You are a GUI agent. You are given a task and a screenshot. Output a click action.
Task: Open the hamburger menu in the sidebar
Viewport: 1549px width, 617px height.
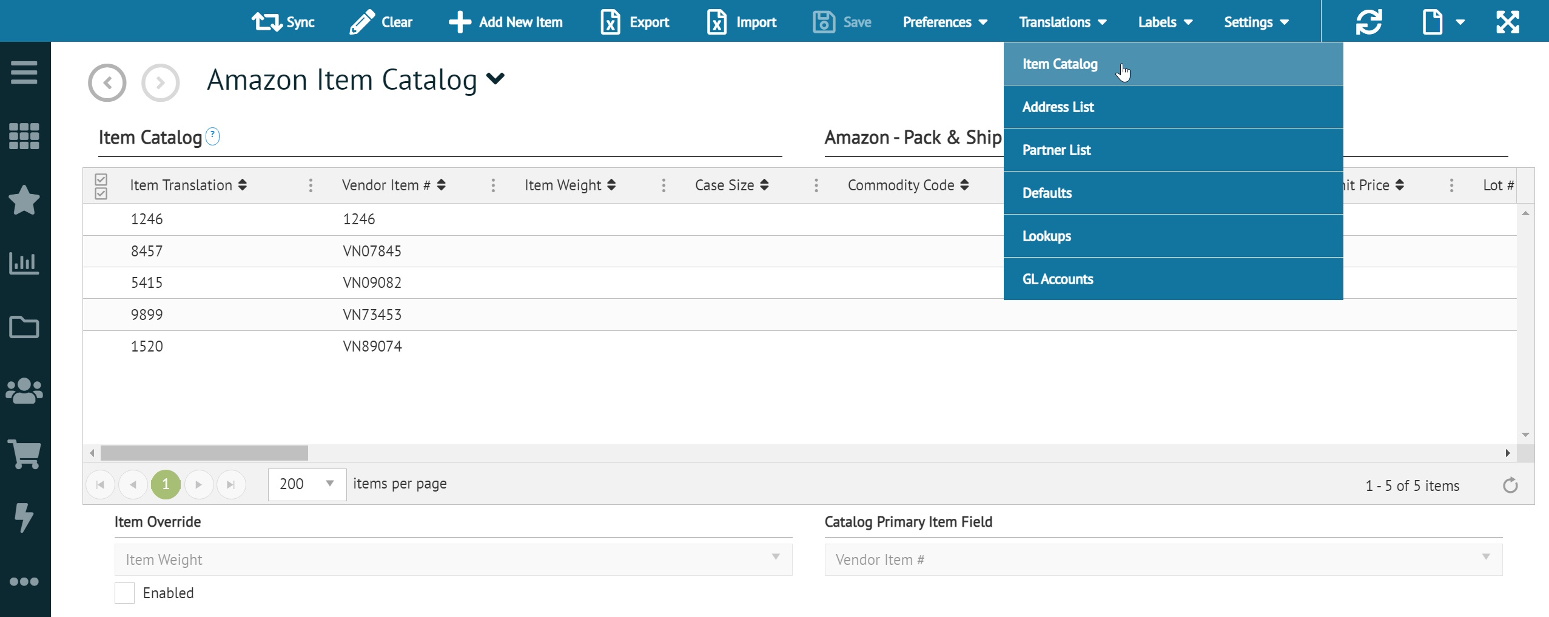click(24, 73)
